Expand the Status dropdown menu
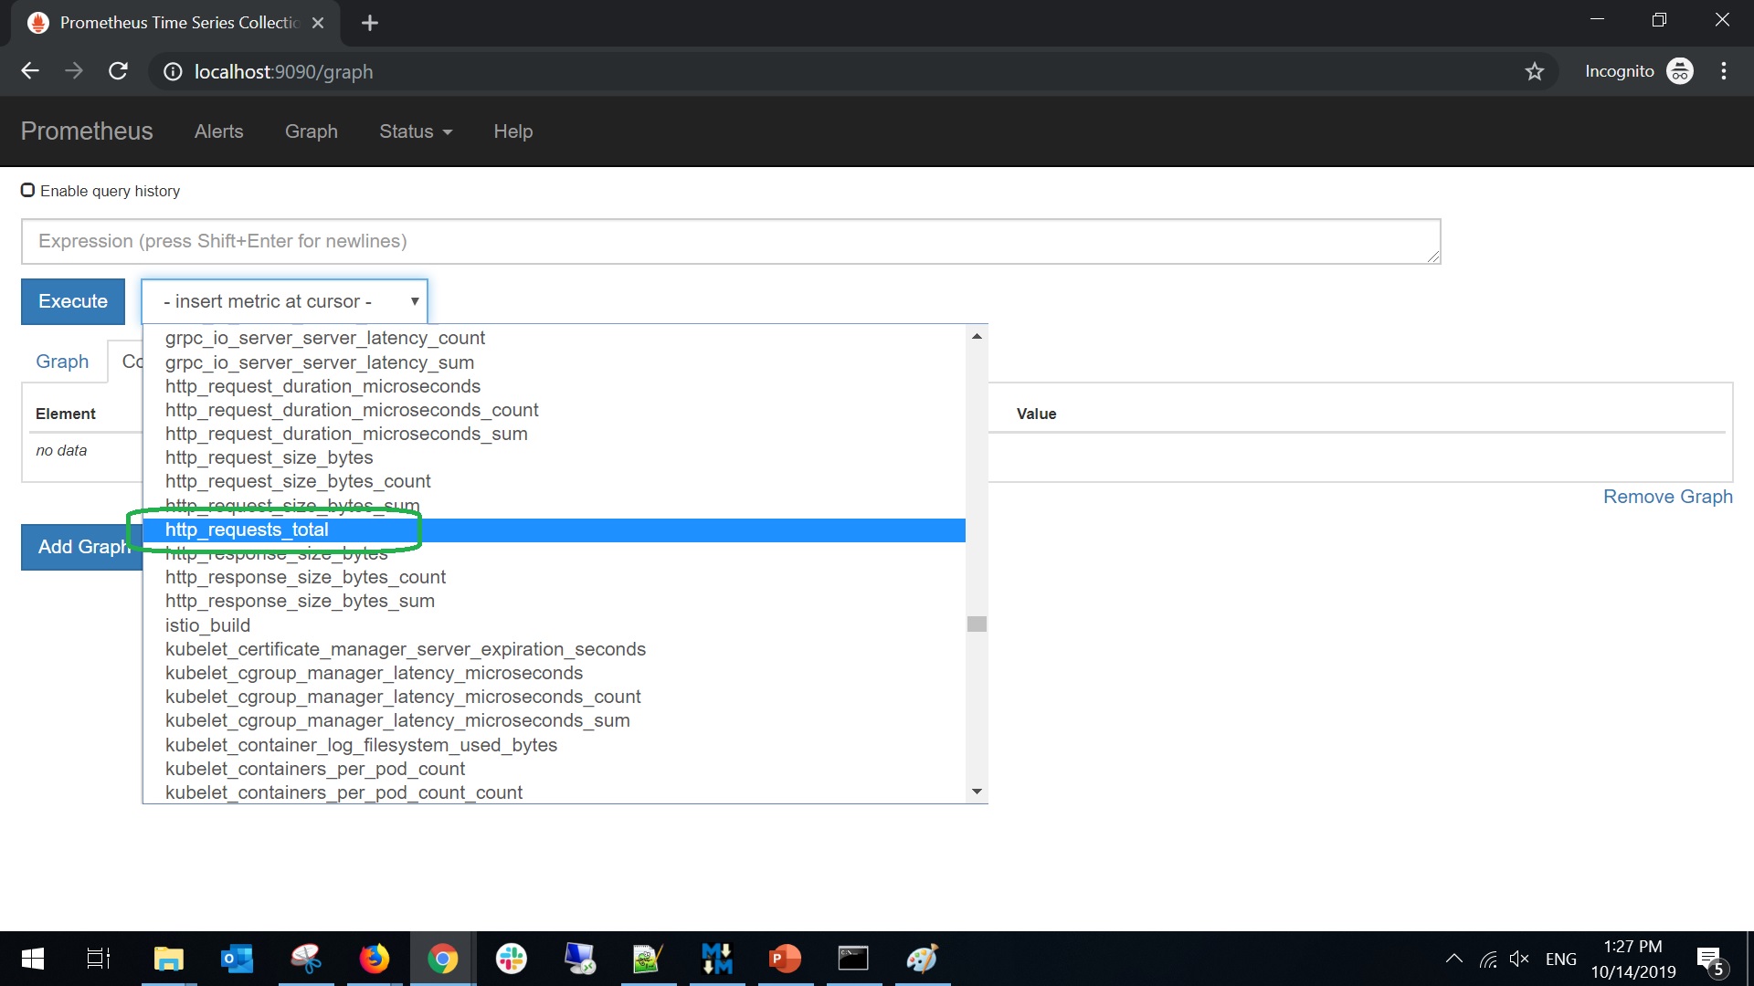The width and height of the screenshot is (1754, 986). pos(416,131)
